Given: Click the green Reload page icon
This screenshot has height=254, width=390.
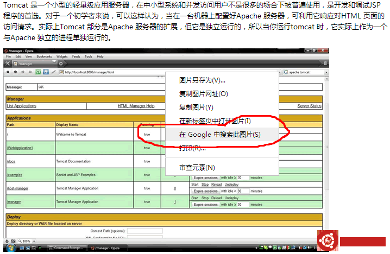Looking at the screenshot, I should 37,72.
